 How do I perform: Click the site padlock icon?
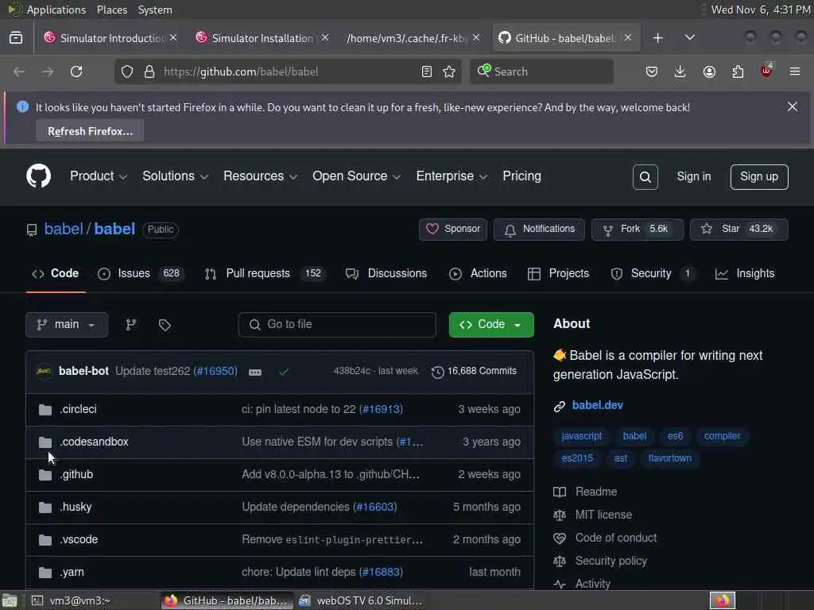[x=149, y=71]
